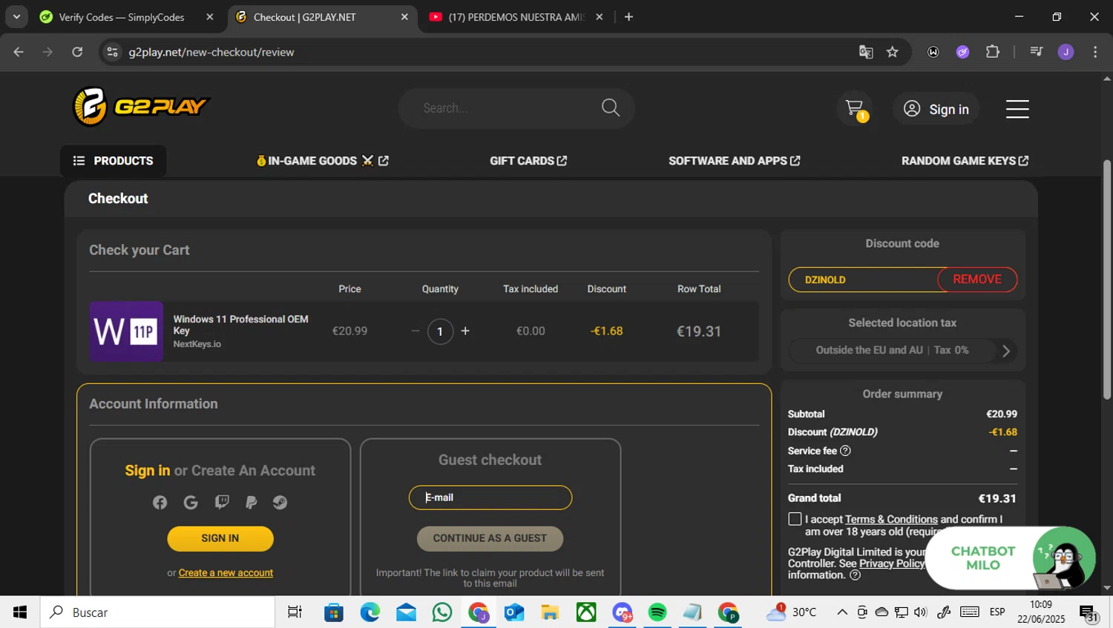
Task: Click the yellow SIGN IN button
Action: tap(220, 539)
